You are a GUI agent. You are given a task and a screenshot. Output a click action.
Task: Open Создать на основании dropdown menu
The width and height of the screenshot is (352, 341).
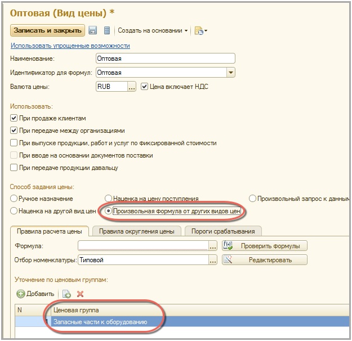coord(153,30)
